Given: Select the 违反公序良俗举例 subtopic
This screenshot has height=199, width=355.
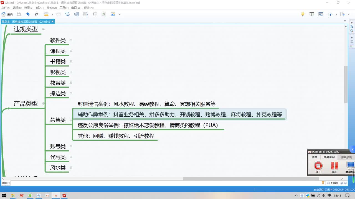Looking at the screenshot, I should tap(148, 125).
